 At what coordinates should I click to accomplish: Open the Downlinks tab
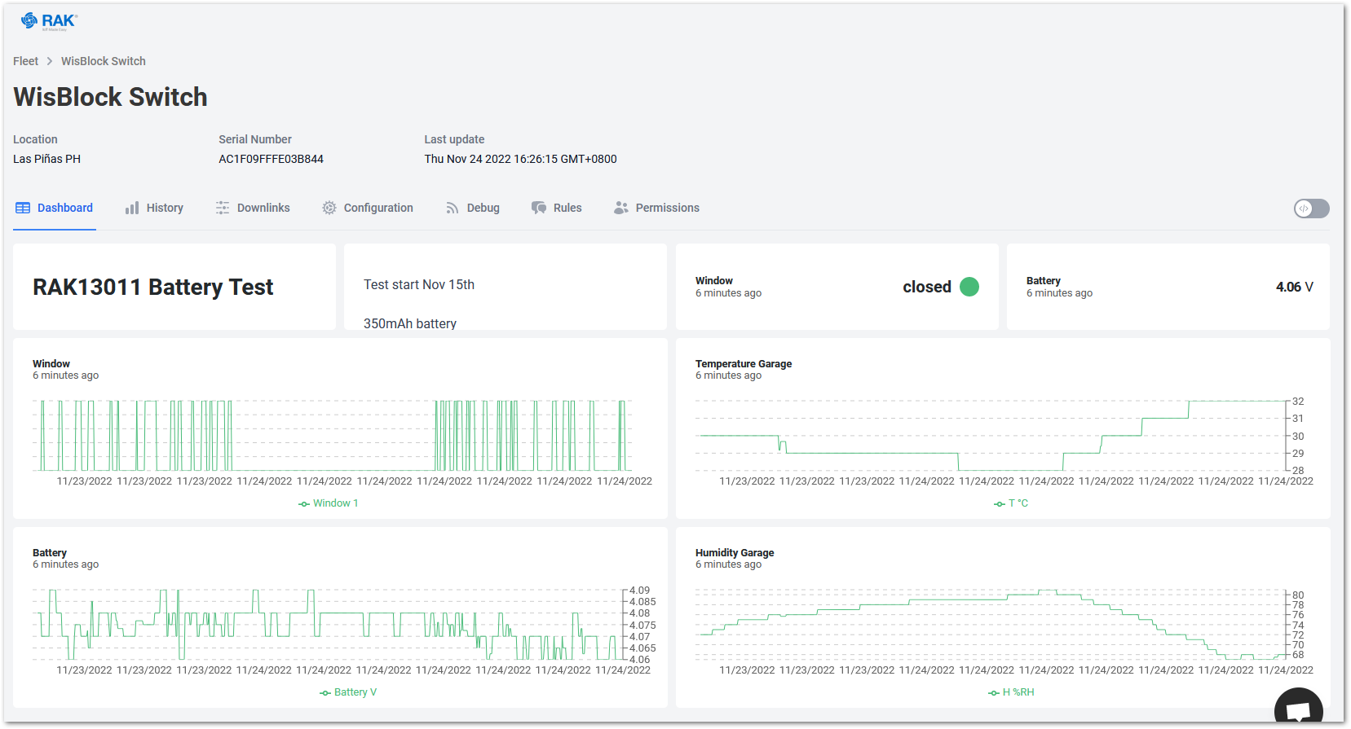coord(253,208)
